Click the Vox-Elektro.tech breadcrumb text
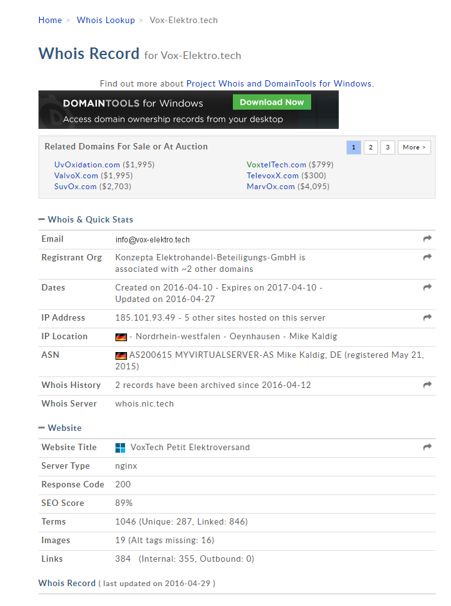 point(183,20)
